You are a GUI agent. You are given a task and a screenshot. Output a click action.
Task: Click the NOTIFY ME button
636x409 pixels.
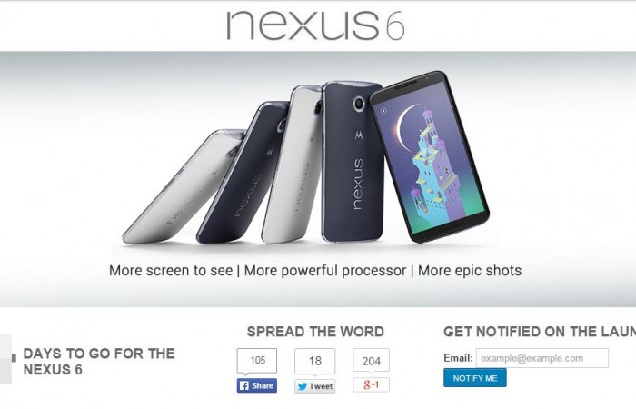click(475, 378)
